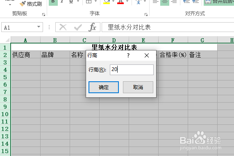Select row 3 header
Screen dimensions: 234x156
pos(5,62)
